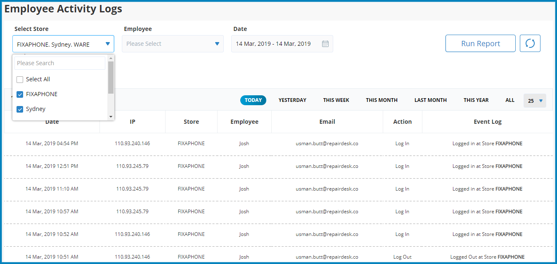This screenshot has width=557, height=264.
Task: Select the ALL filter
Action: pyautogui.click(x=510, y=100)
